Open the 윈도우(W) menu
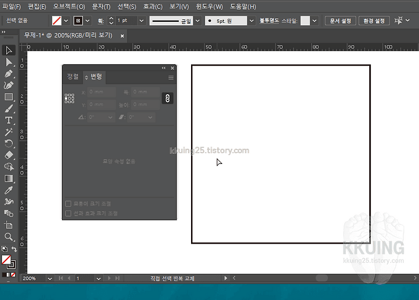Viewport: 419px width, 300px height. pyautogui.click(x=209, y=6)
